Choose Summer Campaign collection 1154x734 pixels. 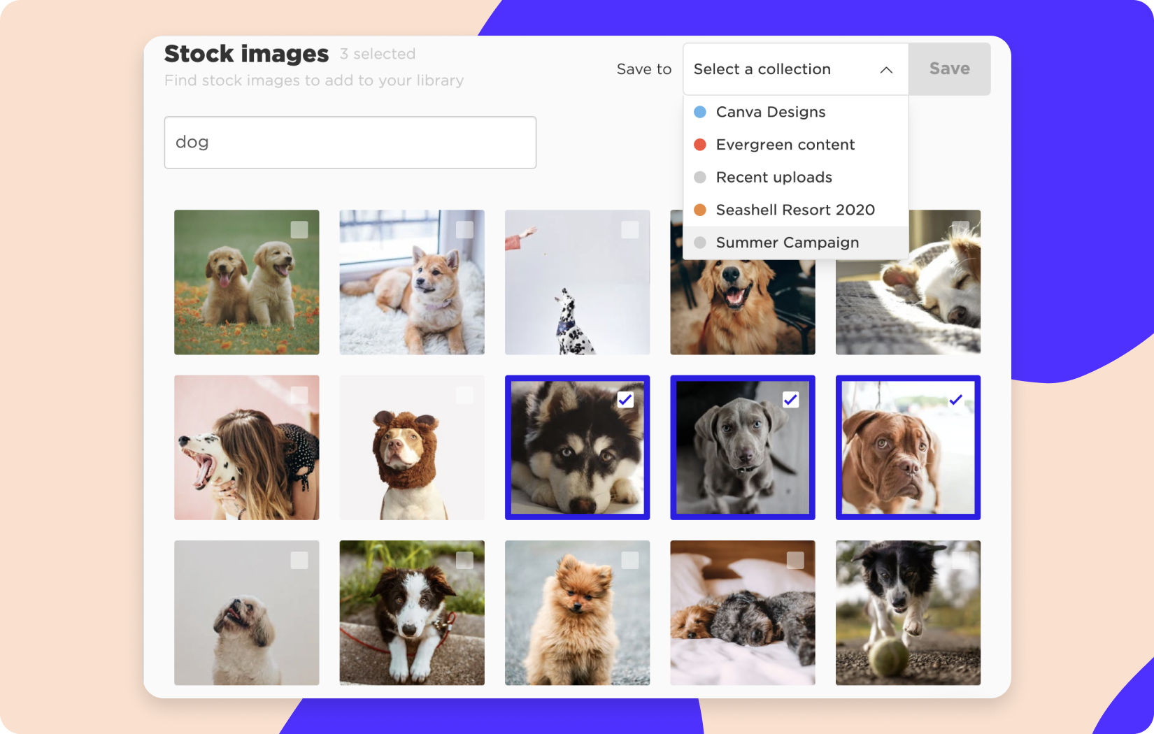click(x=795, y=243)
